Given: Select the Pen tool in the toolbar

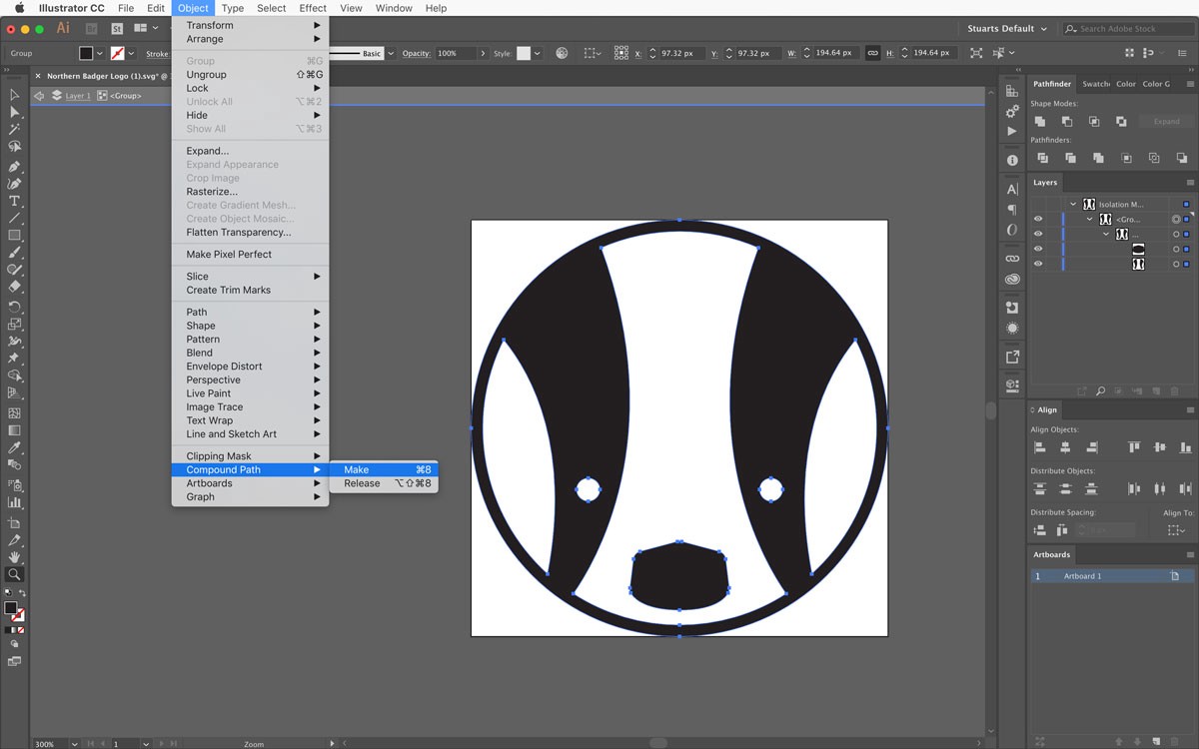Looking at the screenshot, I should (x=14, y=167).
